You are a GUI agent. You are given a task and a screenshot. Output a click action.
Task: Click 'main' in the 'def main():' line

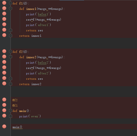[23, 111]
